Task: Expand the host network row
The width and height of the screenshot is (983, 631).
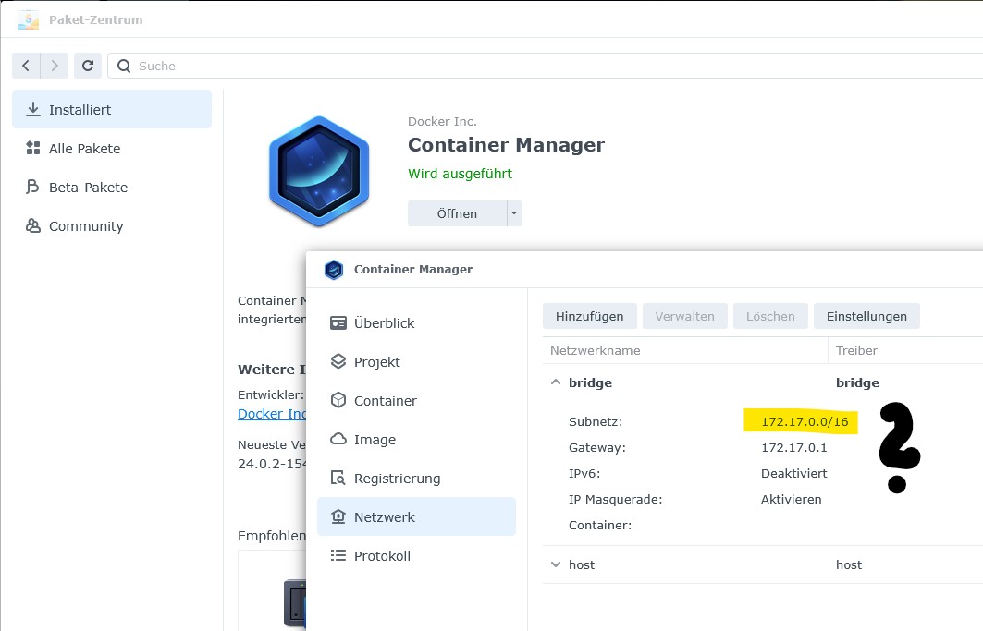Action: coord(556,564)
